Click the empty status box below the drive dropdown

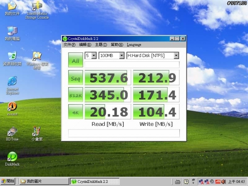tap(132, 65)
